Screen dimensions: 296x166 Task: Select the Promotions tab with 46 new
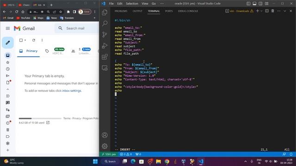coord(55,51)
